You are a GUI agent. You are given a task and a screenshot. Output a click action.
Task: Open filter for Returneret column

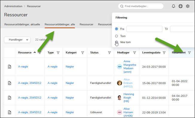189,53
